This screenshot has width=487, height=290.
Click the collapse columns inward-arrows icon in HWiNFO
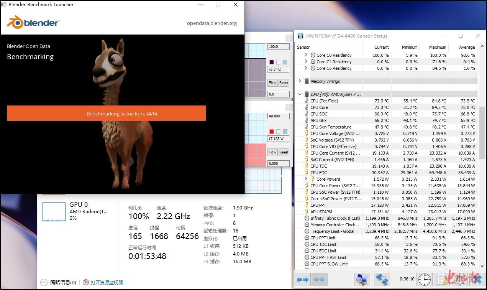coord(319,280)
